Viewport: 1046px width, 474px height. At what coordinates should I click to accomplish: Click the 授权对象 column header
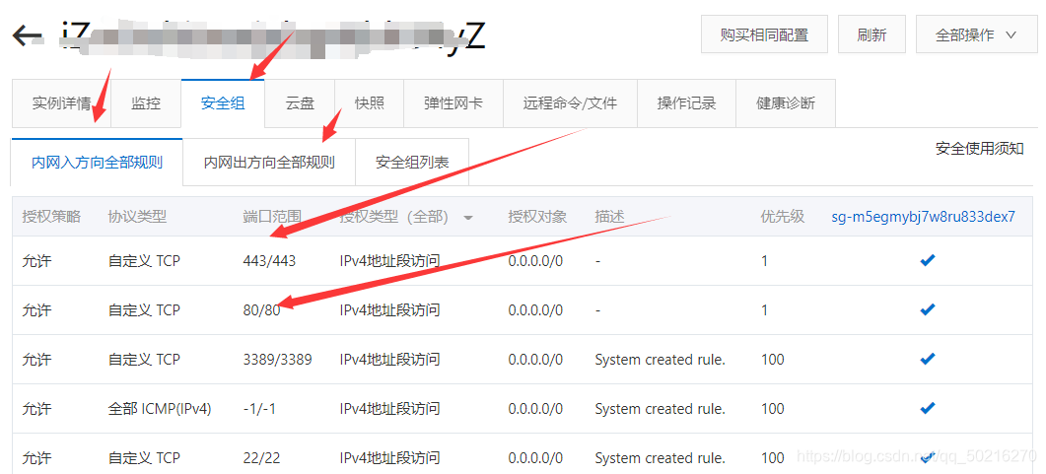tap(537, 217)
